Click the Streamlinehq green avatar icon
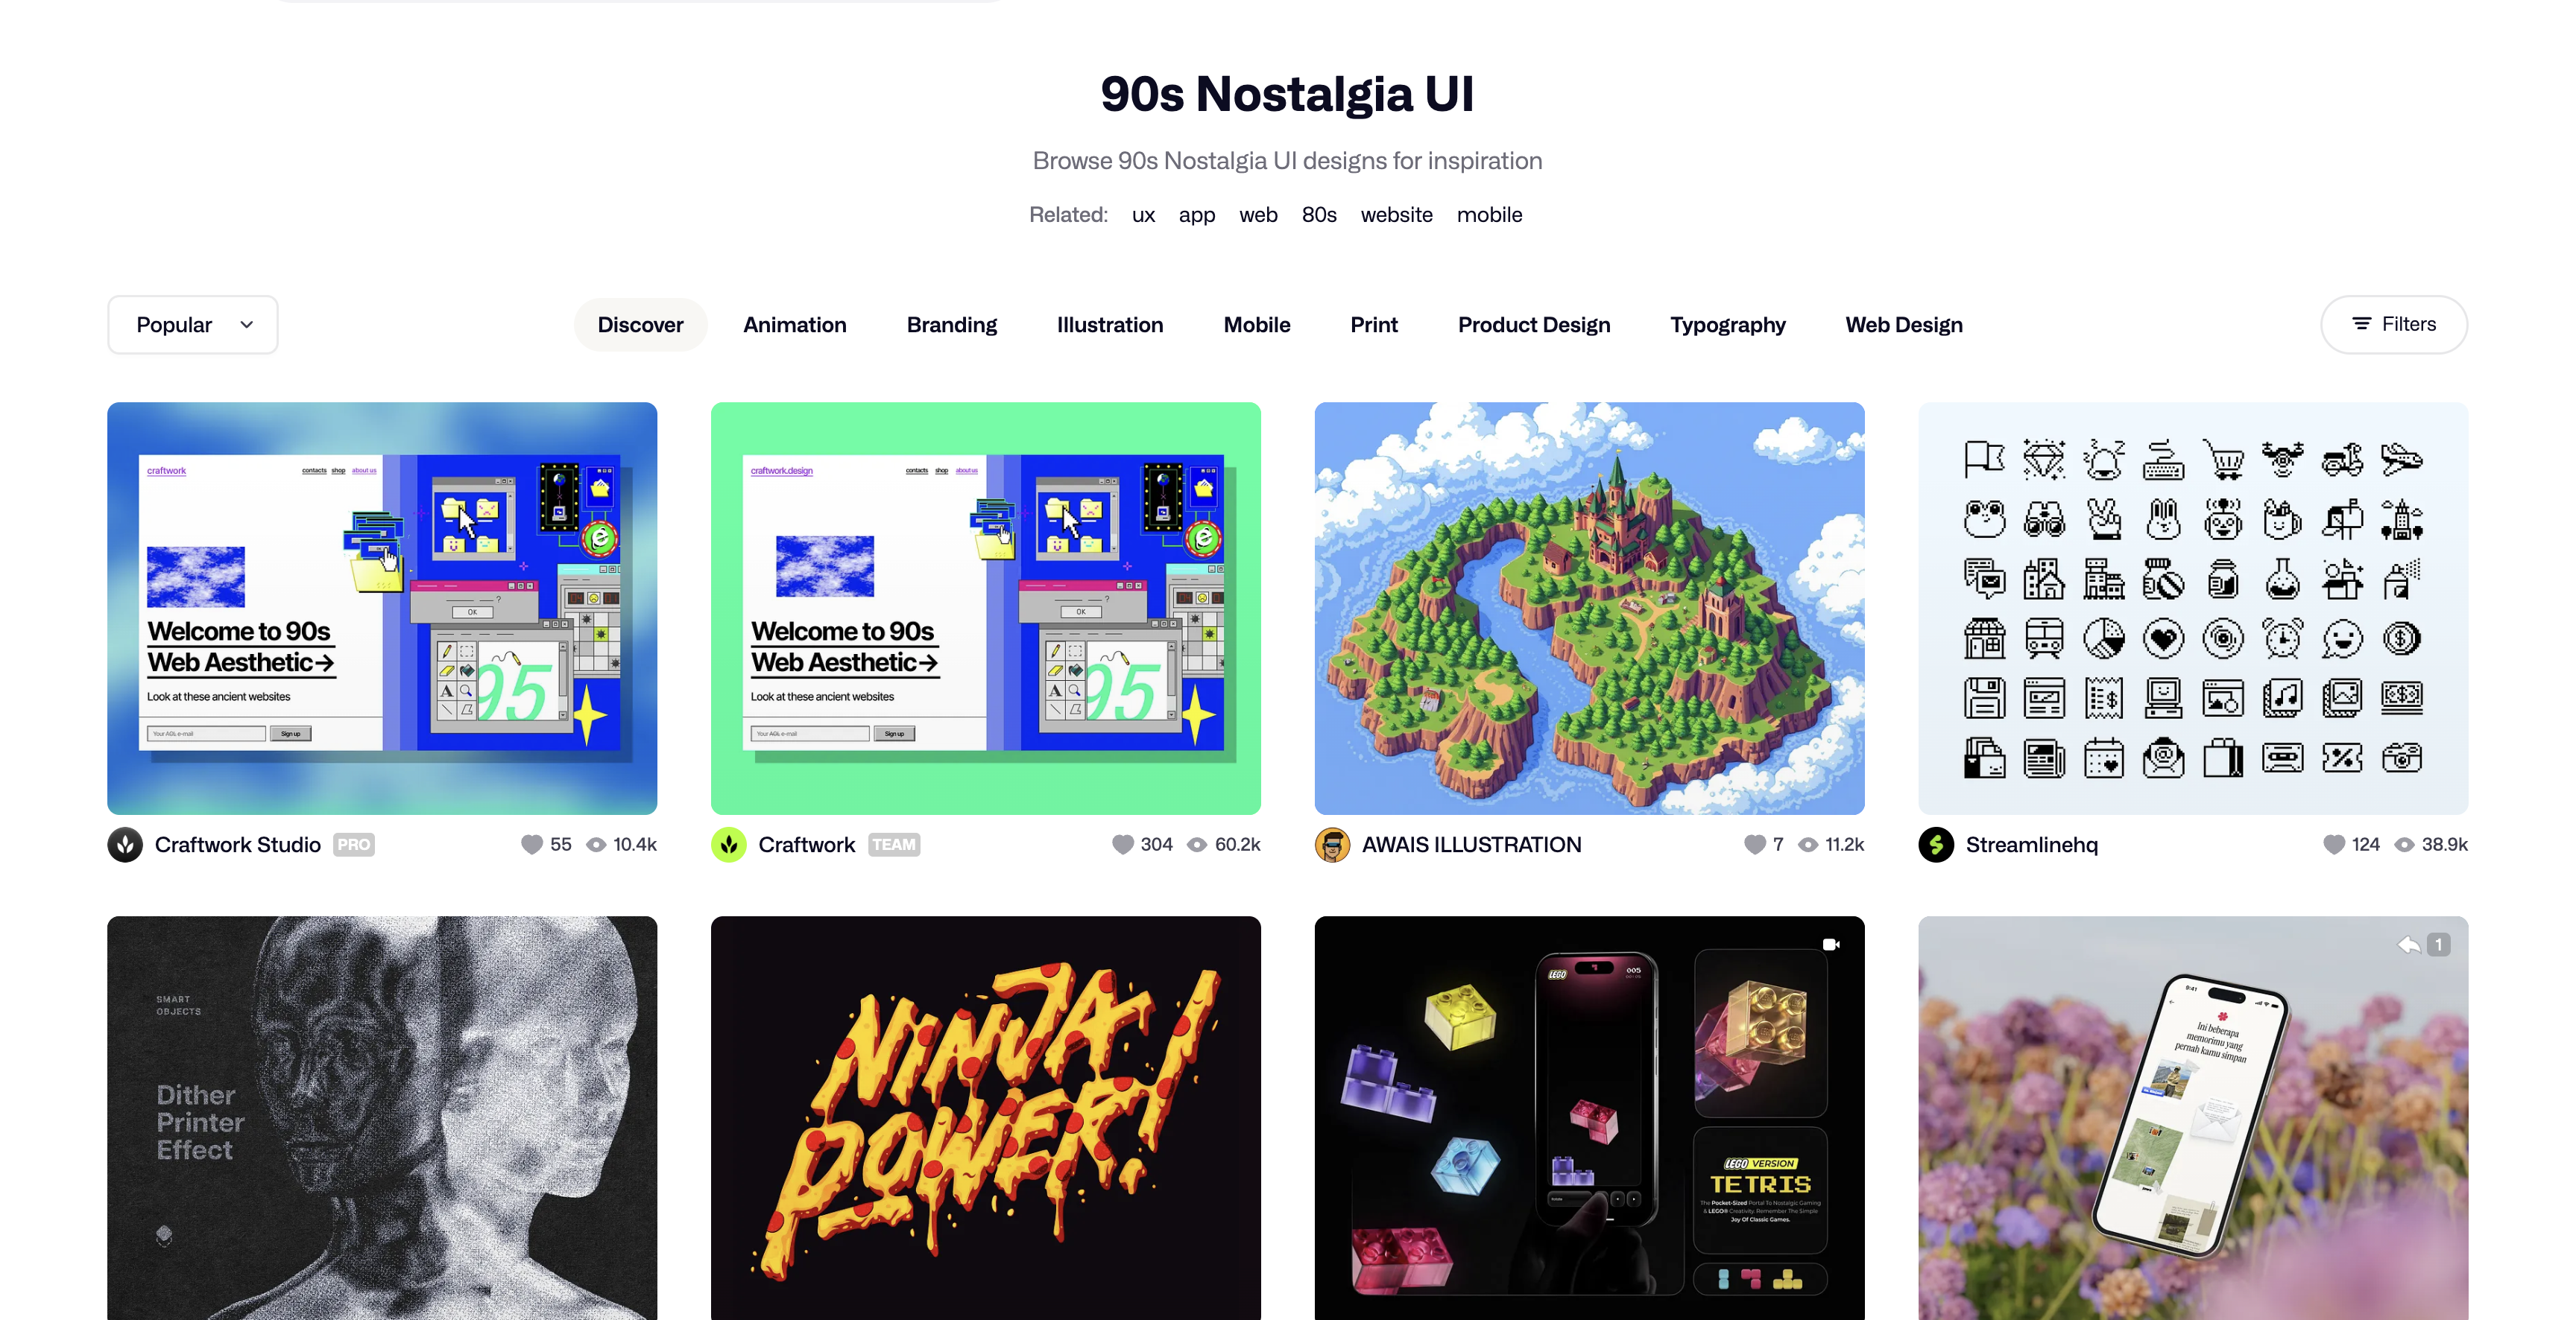The image size is (2576, 1320). point(1936,844)
